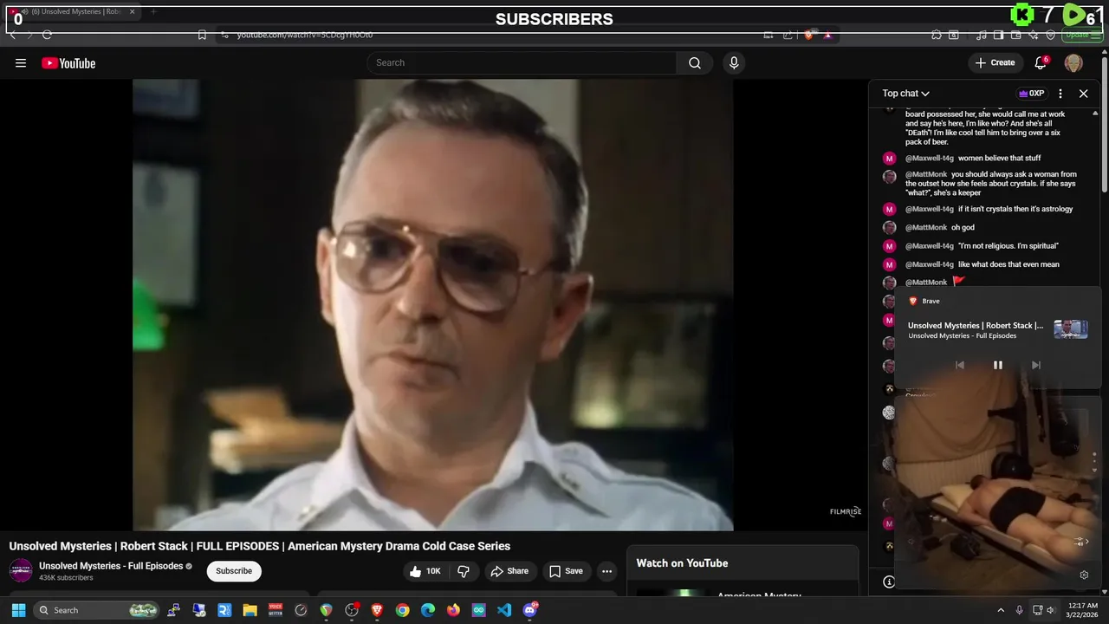Click the video player frame

pyautogui.click(x=432, y=304)
